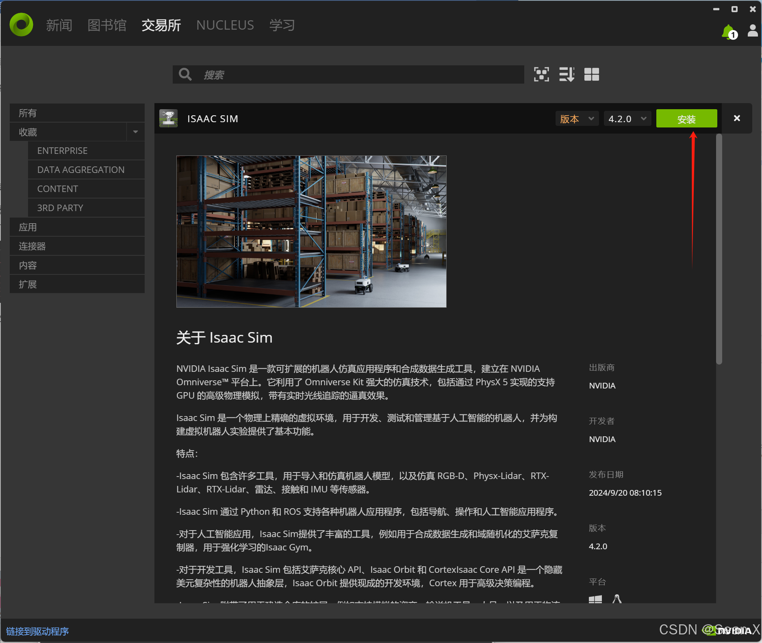This screenshot has height=643, width=762.
Task: Open the 4.2.0 version dropdown
Action: (x=627, y=119)
